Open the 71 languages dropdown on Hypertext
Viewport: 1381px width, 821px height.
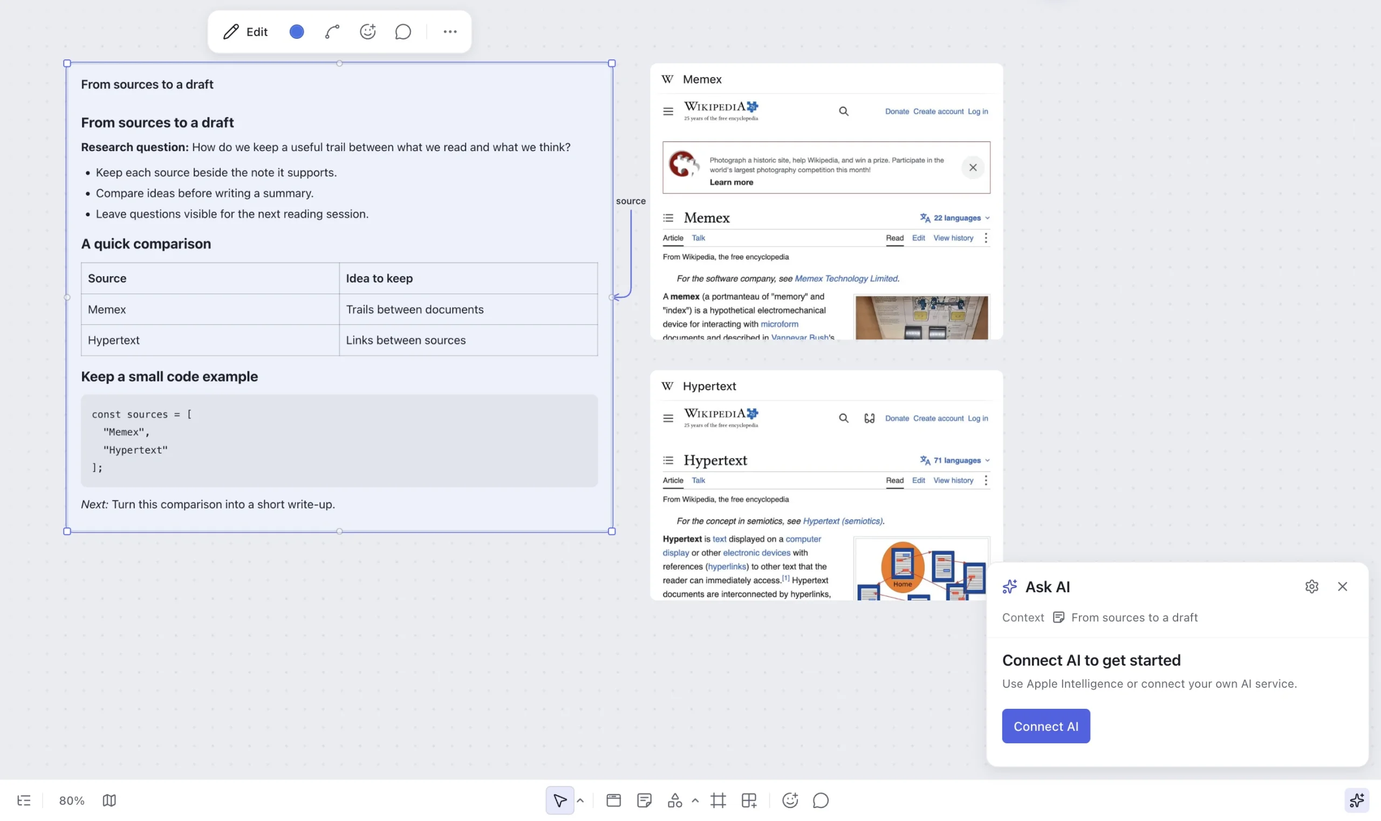(955, 460)
